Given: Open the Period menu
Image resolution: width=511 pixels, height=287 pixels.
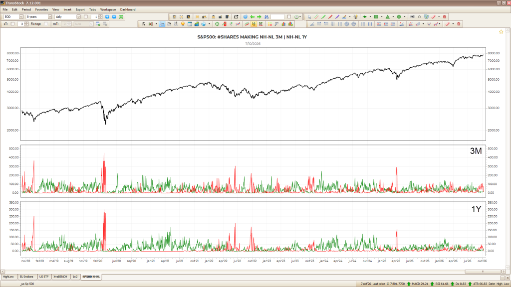Looking at the screenshot, I should click(26, 9).
